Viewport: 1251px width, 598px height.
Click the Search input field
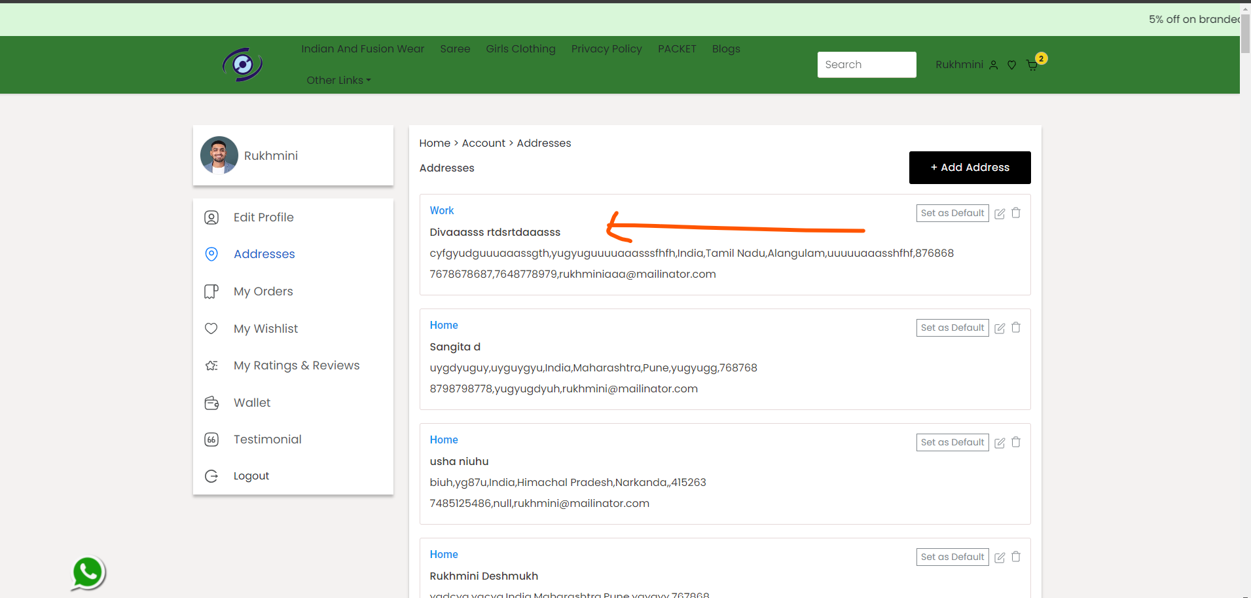point(867,65)
